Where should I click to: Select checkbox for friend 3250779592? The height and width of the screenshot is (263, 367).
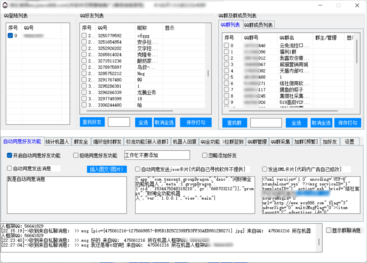pyautogui.click(x=84, y=36)
